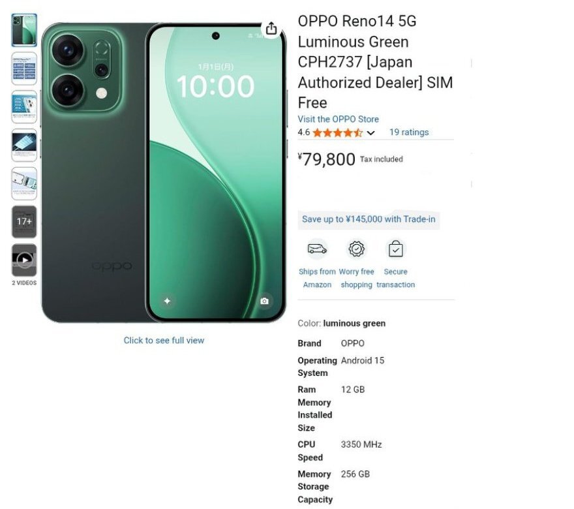Select the fourth charging feature thumbnail

pos(24,145)
